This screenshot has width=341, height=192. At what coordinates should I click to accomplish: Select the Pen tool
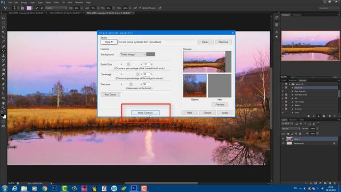coord(3,84)
